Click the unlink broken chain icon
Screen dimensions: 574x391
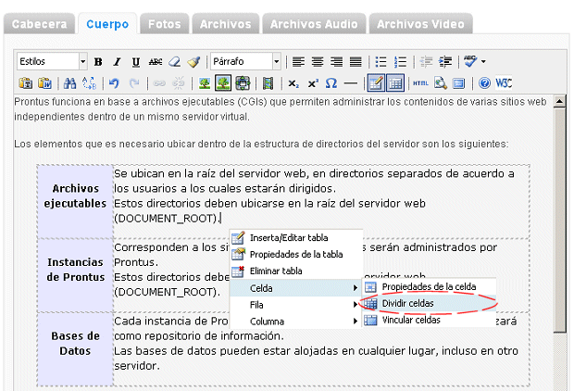[x=179, y=83]
